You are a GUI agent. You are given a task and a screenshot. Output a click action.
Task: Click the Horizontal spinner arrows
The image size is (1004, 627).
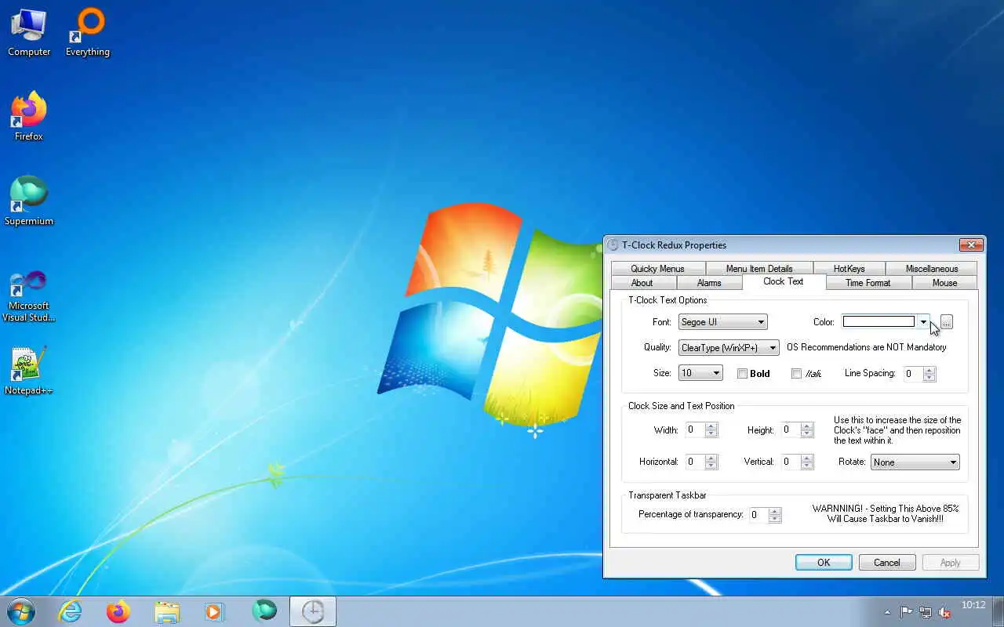pyautogui.click(x=711, y=462)
